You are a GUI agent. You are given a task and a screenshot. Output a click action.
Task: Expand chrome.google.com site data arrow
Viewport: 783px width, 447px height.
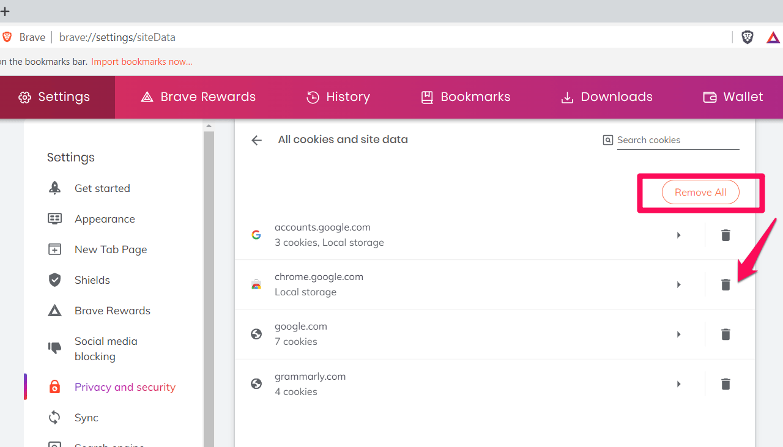pyautogui.click(x=678, y=285)
